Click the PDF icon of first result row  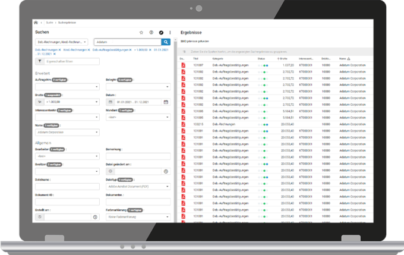[x=184, y=64]
